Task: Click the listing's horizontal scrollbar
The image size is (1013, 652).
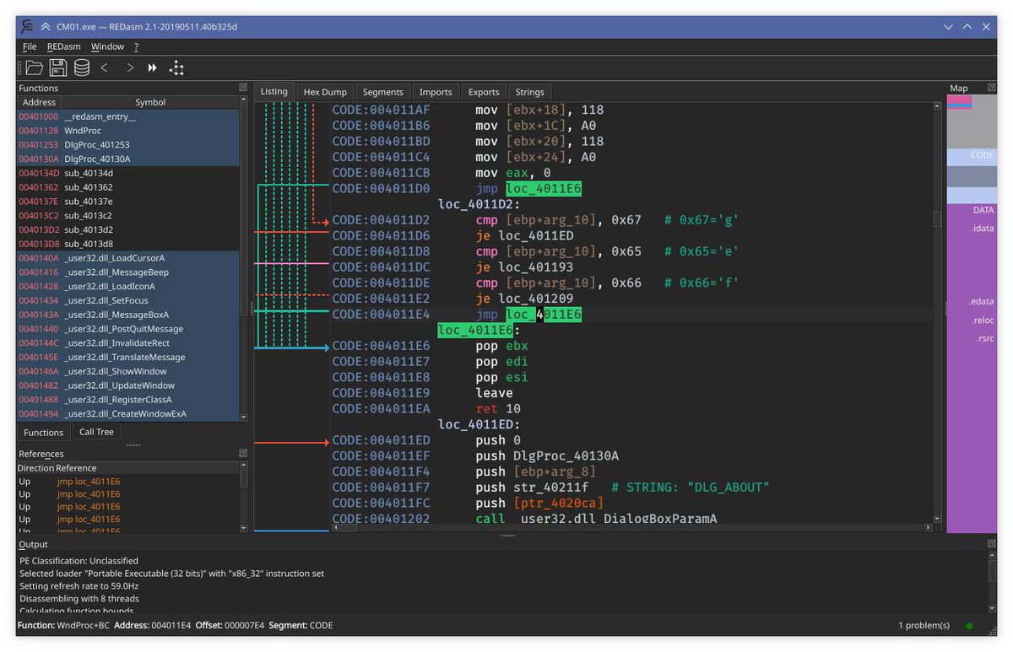Action: 632,528
